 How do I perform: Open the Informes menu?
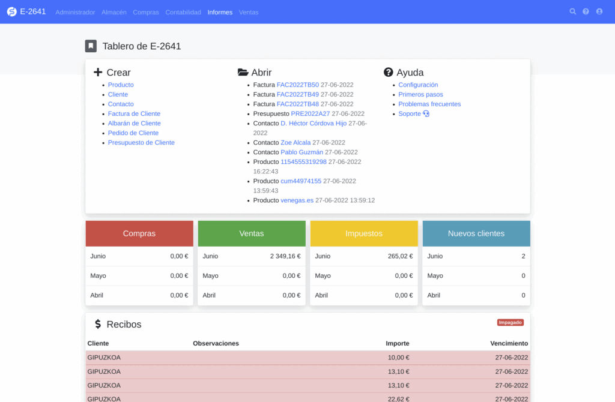pos(220,13)
